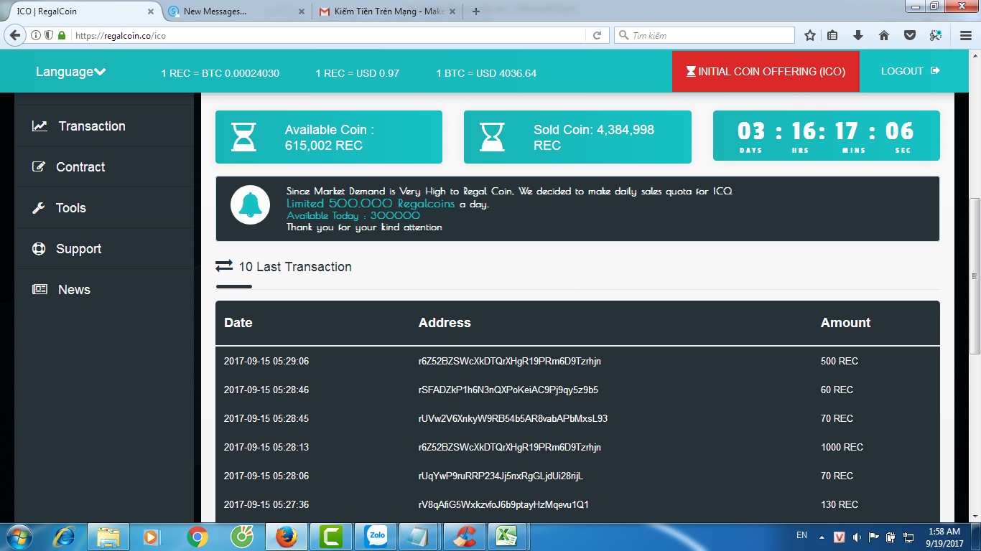Viewport: 981px width, 551px height.
Task: Click the LOGOUT link
Action: click(911, 71)
